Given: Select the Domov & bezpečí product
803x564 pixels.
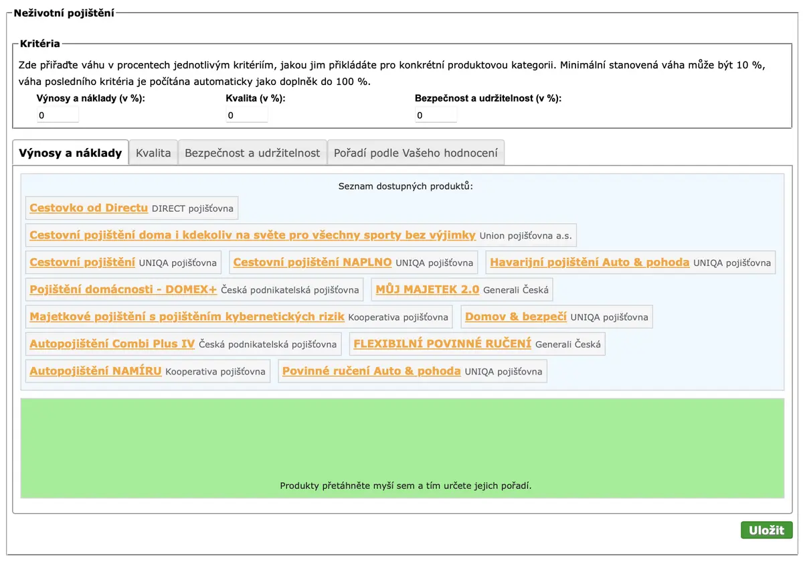Looking at the screenshot, I should 516,317.
